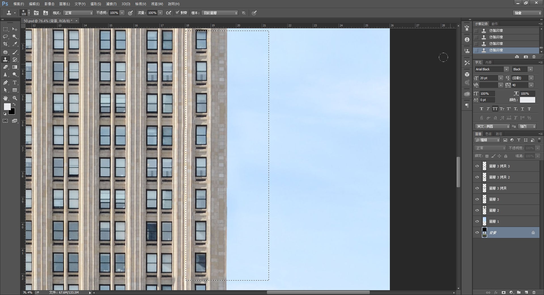Activate the Hand tool

tap(5, 98)
